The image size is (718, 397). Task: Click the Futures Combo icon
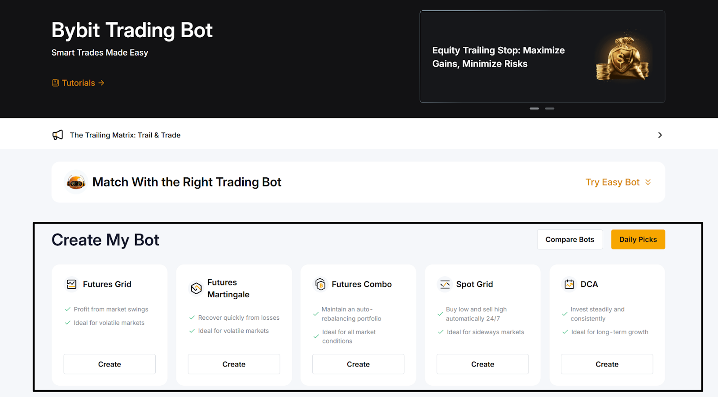coord(320,284)
